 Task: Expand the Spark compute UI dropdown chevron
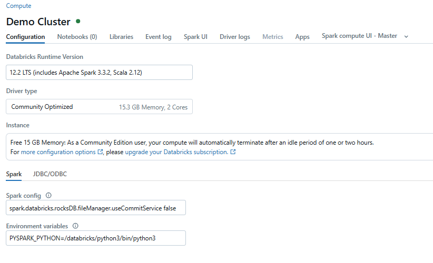[x=406, y=36]
